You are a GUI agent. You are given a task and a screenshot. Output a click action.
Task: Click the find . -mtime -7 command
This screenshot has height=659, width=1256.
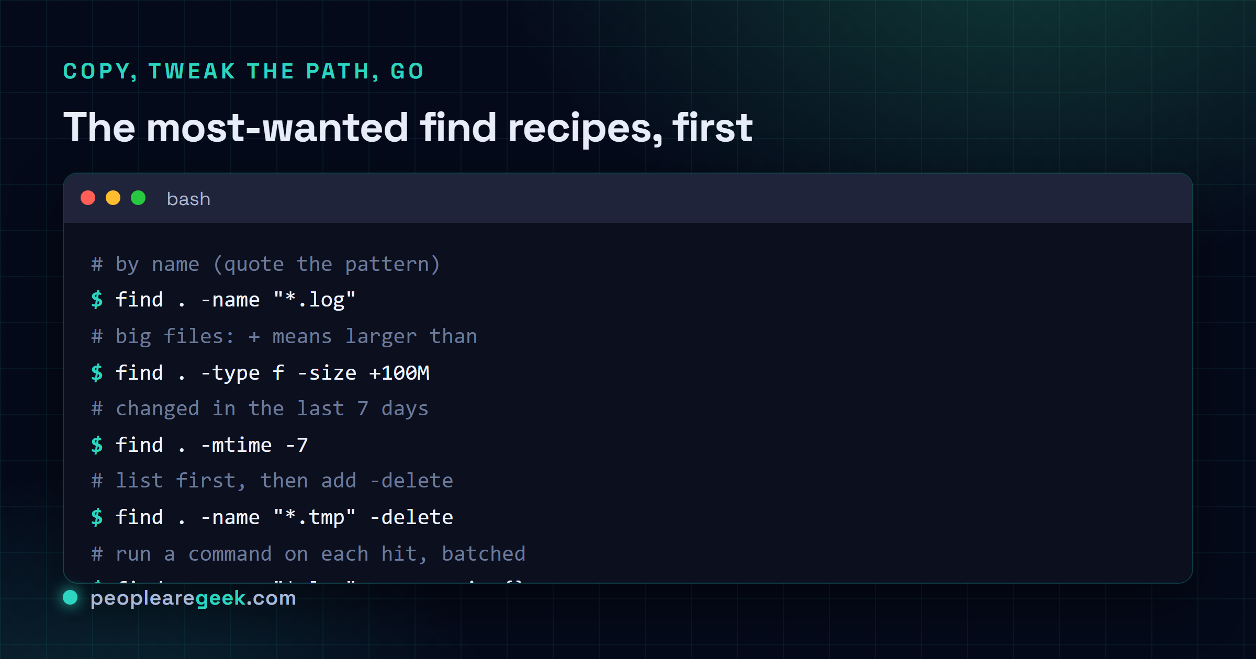[x=211, y=445]
